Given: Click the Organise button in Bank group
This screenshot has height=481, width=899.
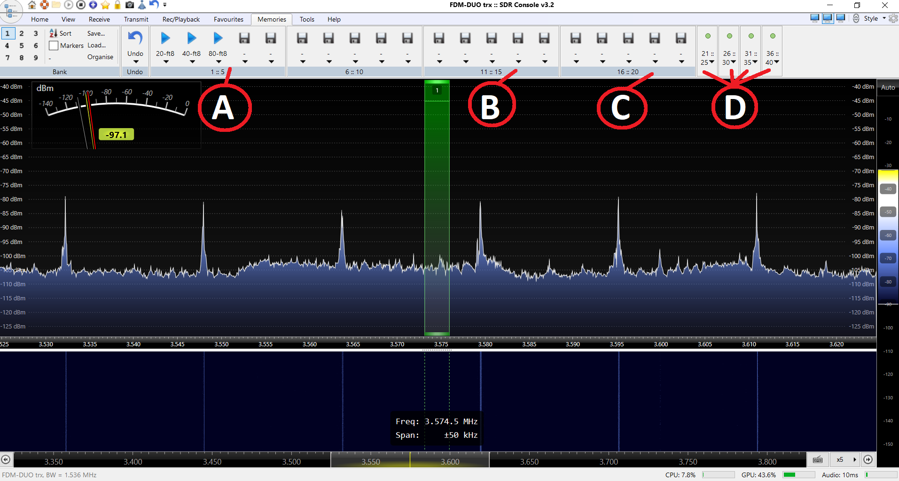Looking at the screenshot, I should click(x=100, y=57).
